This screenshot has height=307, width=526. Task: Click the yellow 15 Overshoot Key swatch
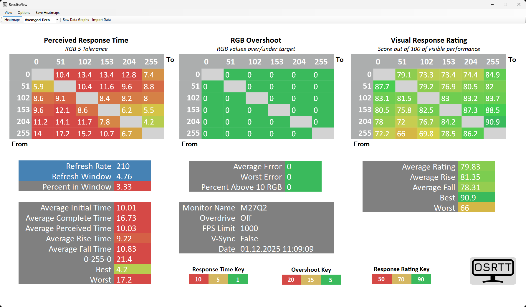pos(311,280)
